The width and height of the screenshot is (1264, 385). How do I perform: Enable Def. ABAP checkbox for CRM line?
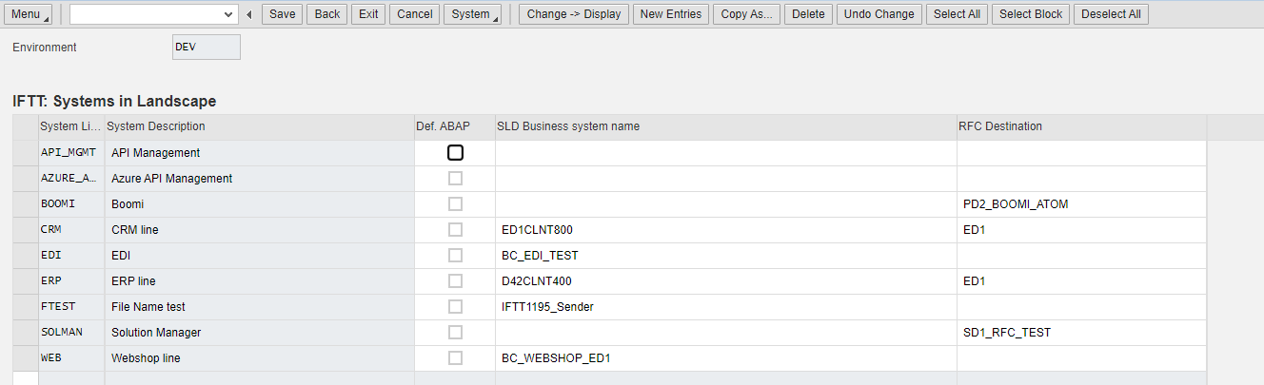click(455, 230)
